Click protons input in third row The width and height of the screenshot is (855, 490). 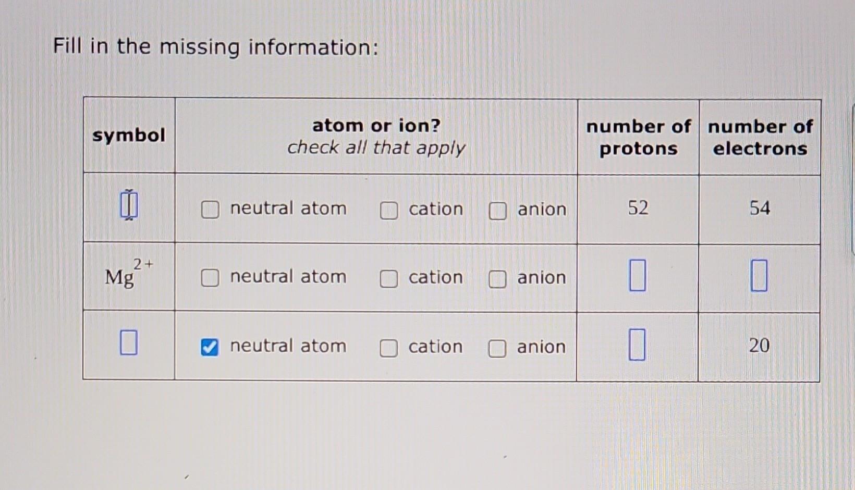tap(637, 345)
